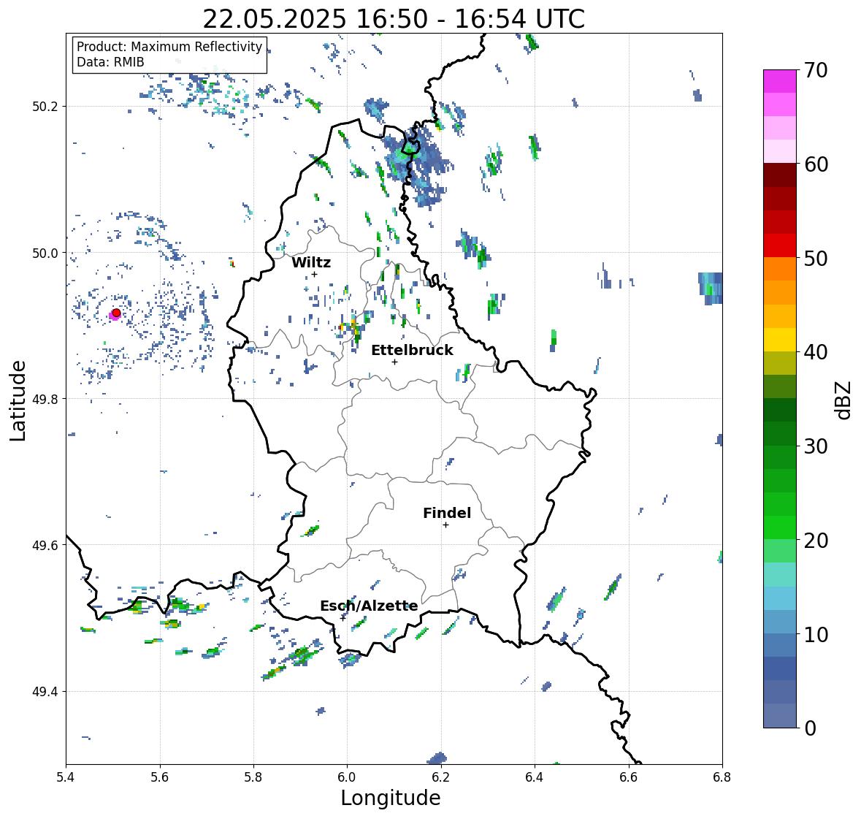Click the 49.4 latitude tick label
Screen dimensions: 861x816
[x=45, y=692]
